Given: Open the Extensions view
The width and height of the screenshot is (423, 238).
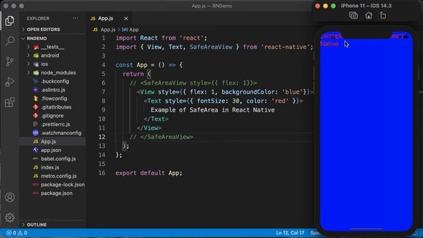Looking at the screenshot, I should (10, 102).
